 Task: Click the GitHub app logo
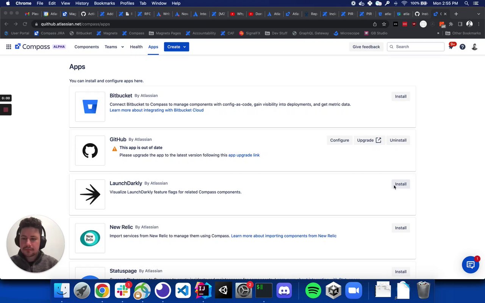pos(90,151)
